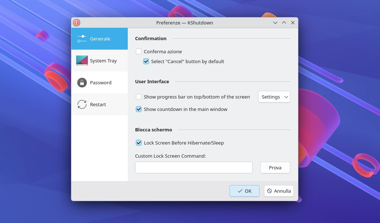Select the Generale tab label
Screen dimensions: 380x223
(x=100, y=39)
